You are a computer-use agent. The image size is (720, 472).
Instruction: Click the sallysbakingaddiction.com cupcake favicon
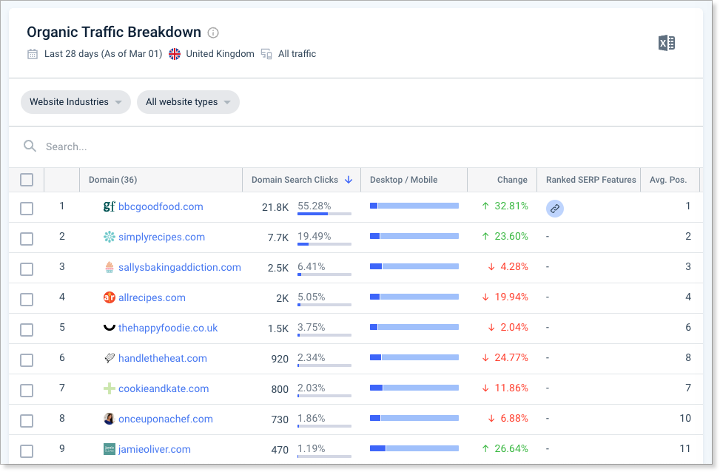(110, 267)
